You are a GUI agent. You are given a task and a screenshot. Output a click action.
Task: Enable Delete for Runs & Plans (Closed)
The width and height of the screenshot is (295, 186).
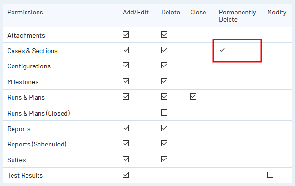coord(164,112)
